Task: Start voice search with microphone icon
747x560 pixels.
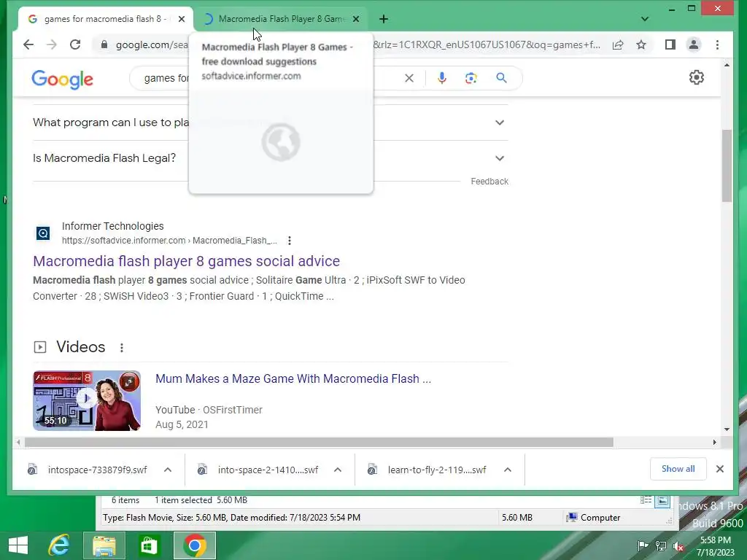Action: click(441, 78)
